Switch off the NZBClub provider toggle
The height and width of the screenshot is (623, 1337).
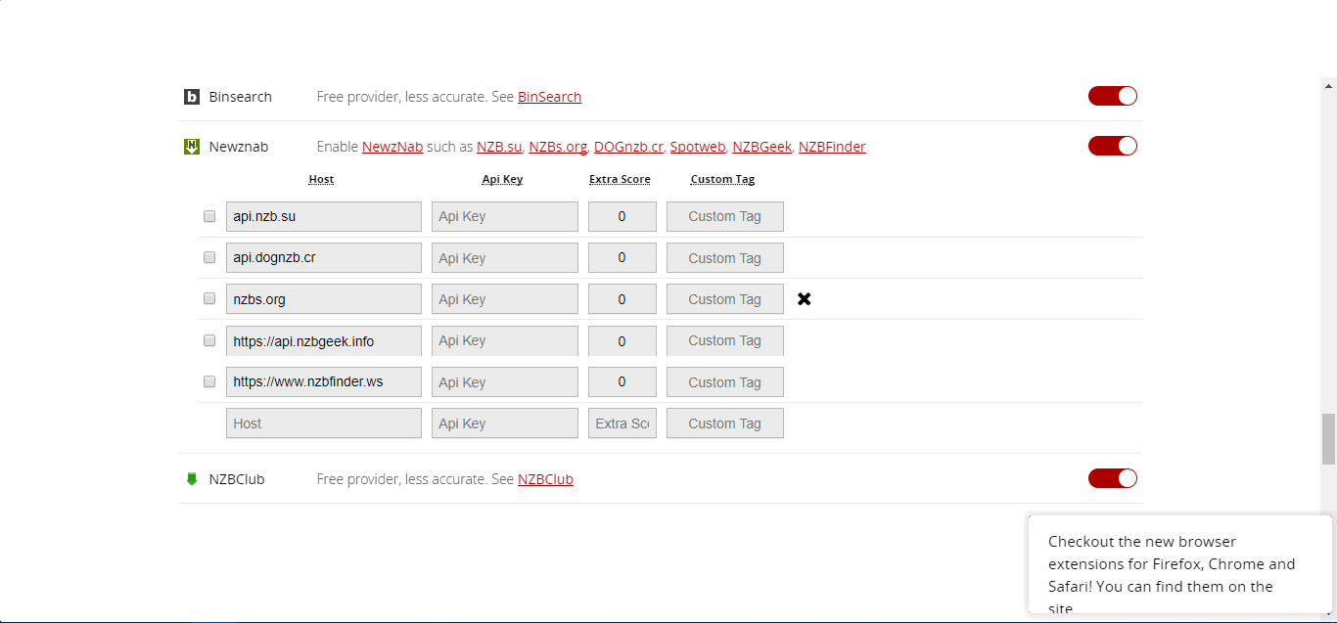1113,478
